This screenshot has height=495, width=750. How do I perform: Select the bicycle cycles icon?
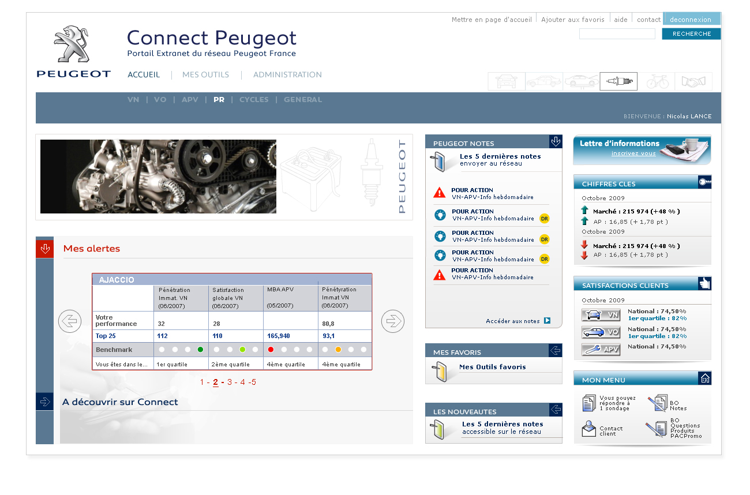point(657,81)
